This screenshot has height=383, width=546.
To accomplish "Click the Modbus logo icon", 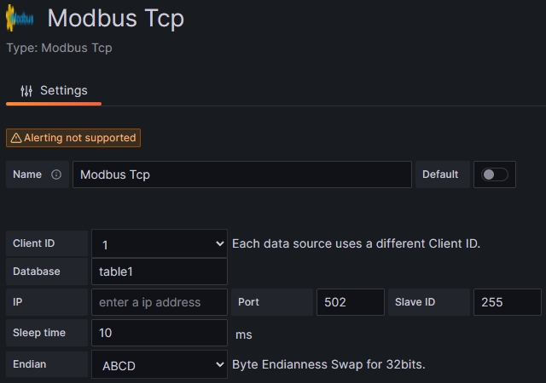I will coord(20,19).
